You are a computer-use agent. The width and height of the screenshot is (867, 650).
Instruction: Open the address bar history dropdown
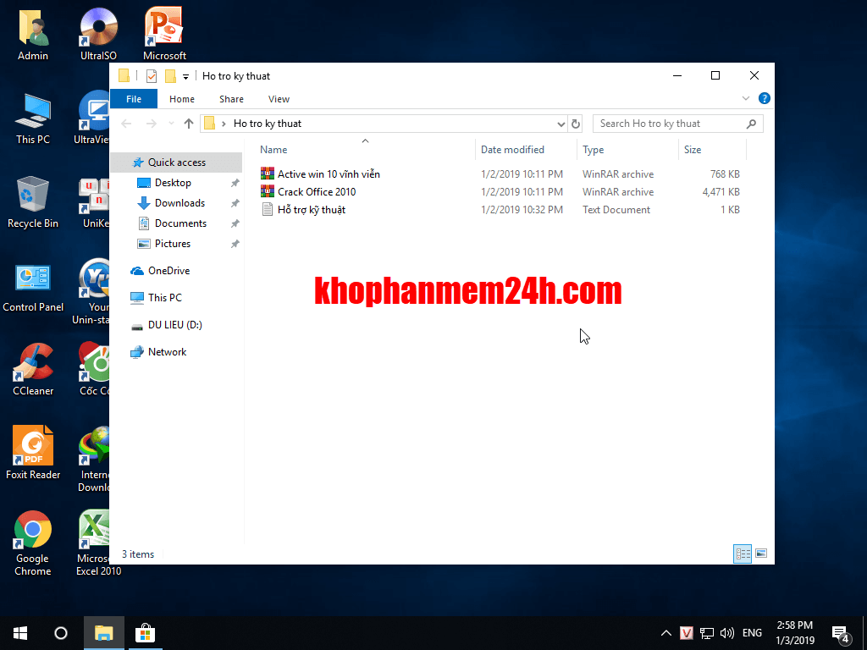click(561, 124)
